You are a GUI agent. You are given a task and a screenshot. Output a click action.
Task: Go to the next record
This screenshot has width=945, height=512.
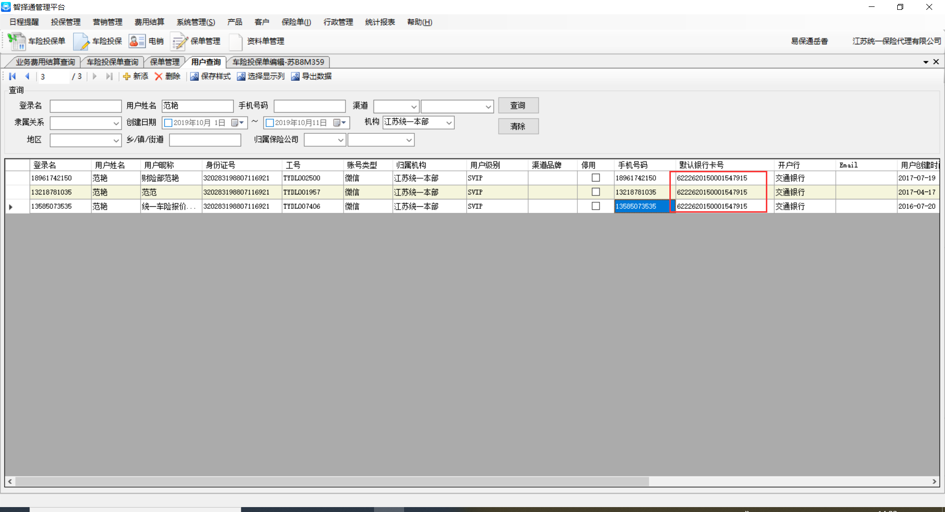94,76
